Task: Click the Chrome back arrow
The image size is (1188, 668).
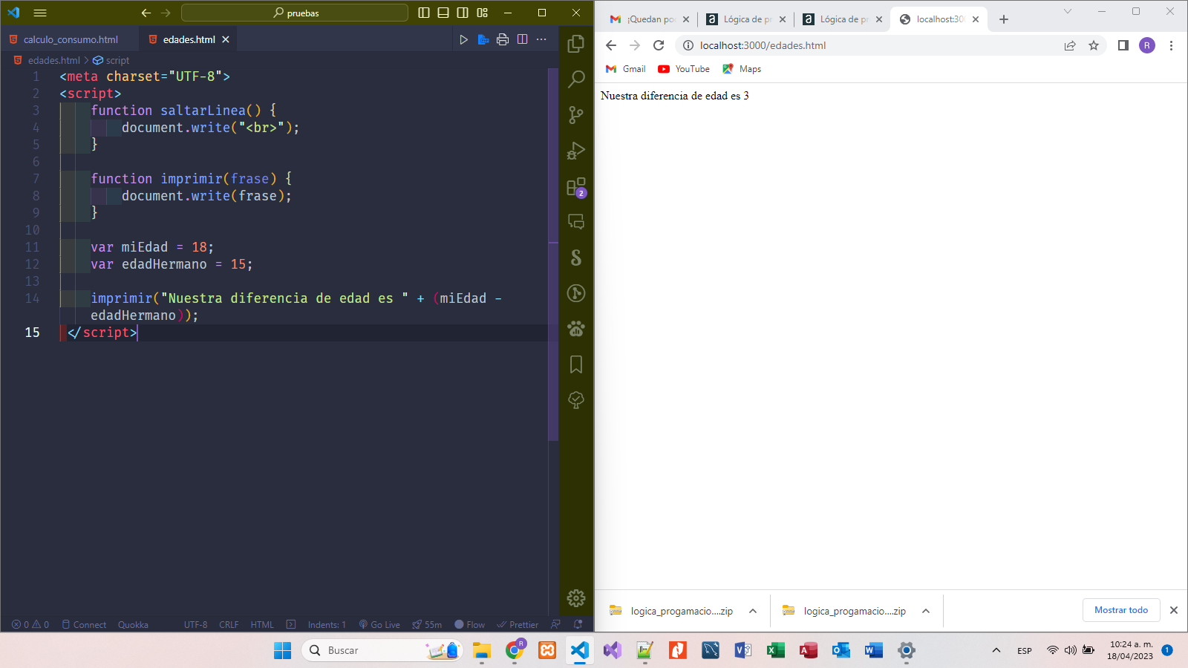Action: tap(611, 45)
